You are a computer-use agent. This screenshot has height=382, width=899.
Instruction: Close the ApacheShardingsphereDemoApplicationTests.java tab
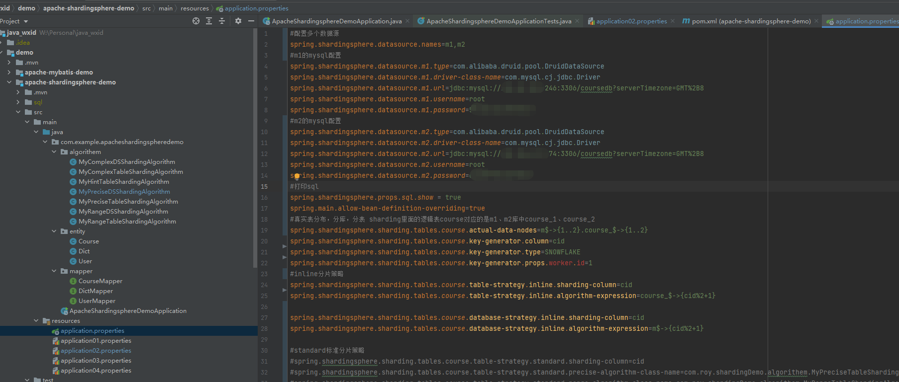pyautogui.click(x=577, y=21)
